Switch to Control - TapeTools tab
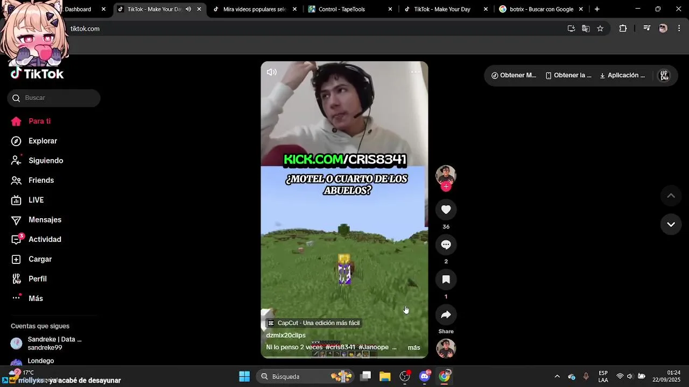Screen dimensions: 689x387 click(350, 9)
